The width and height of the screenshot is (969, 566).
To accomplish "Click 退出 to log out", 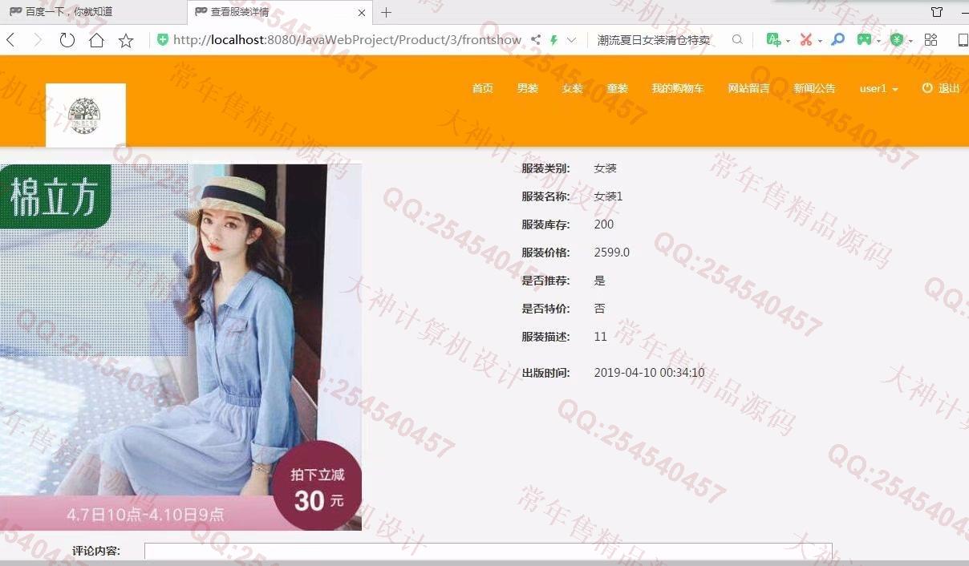I will tap(941, 88).
